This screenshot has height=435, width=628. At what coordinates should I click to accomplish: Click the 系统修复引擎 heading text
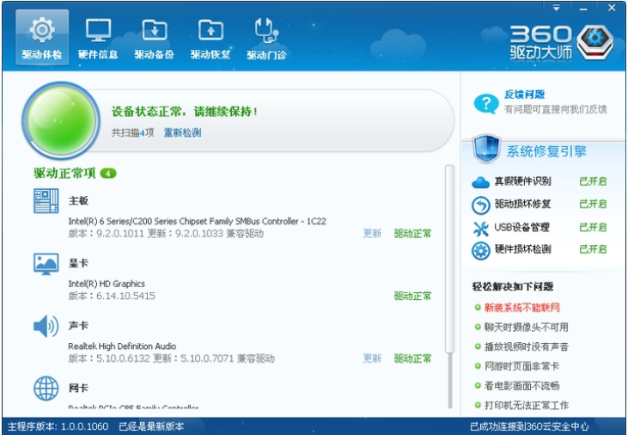[x=546, y=151]
